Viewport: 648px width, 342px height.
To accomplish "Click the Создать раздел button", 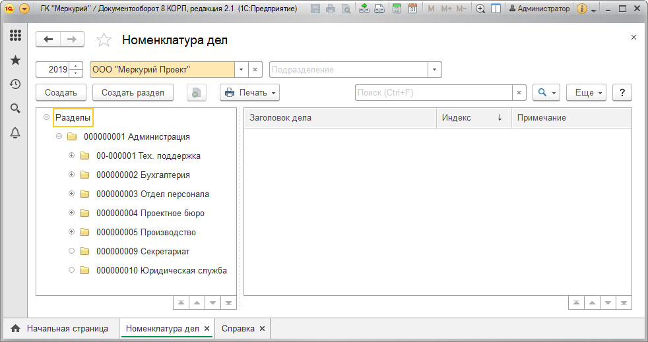I will point(133,92).
